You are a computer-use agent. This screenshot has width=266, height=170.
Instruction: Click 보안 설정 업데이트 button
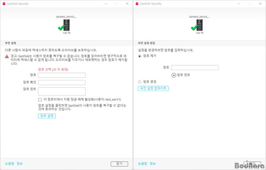pyautogui.click(x=153, y=88)
